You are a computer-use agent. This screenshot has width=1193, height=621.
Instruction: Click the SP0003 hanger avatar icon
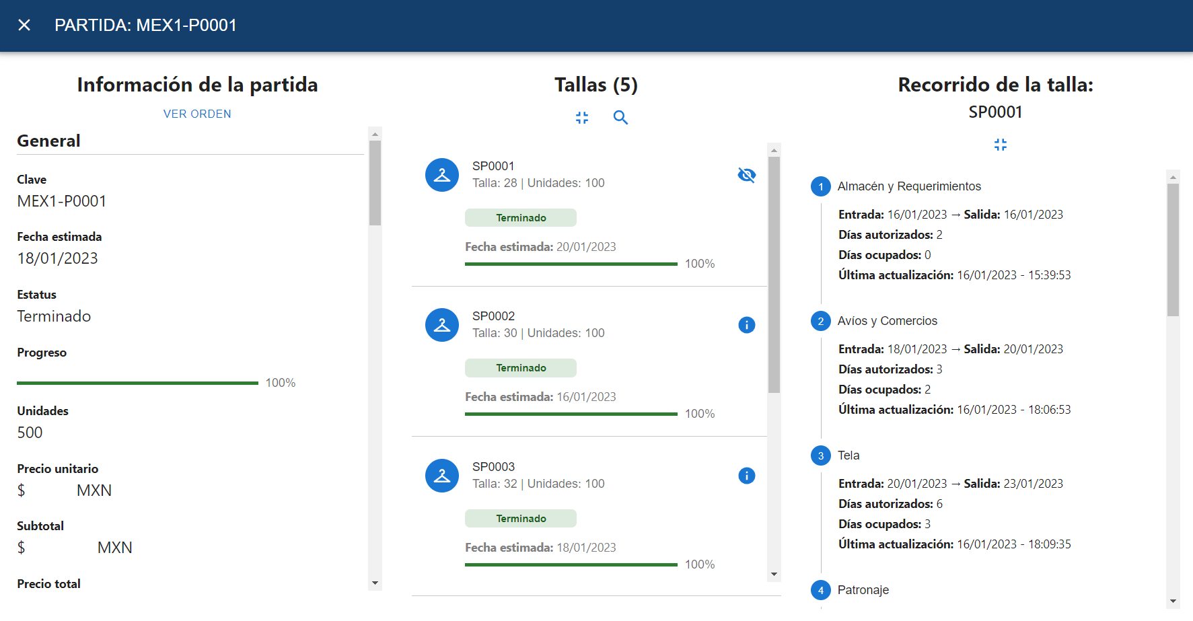(x=442, y=476)
